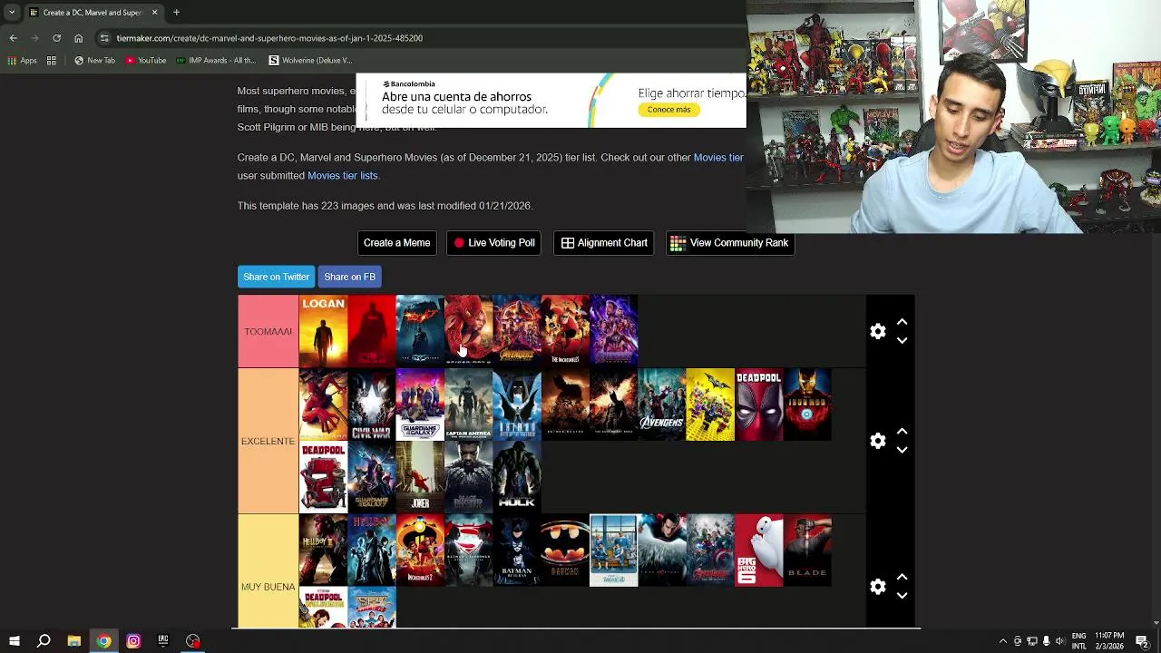Screen dimensions: 1161x653
Task: Open the tab groups grid icon in bookmarks
Action: point(52,61)
